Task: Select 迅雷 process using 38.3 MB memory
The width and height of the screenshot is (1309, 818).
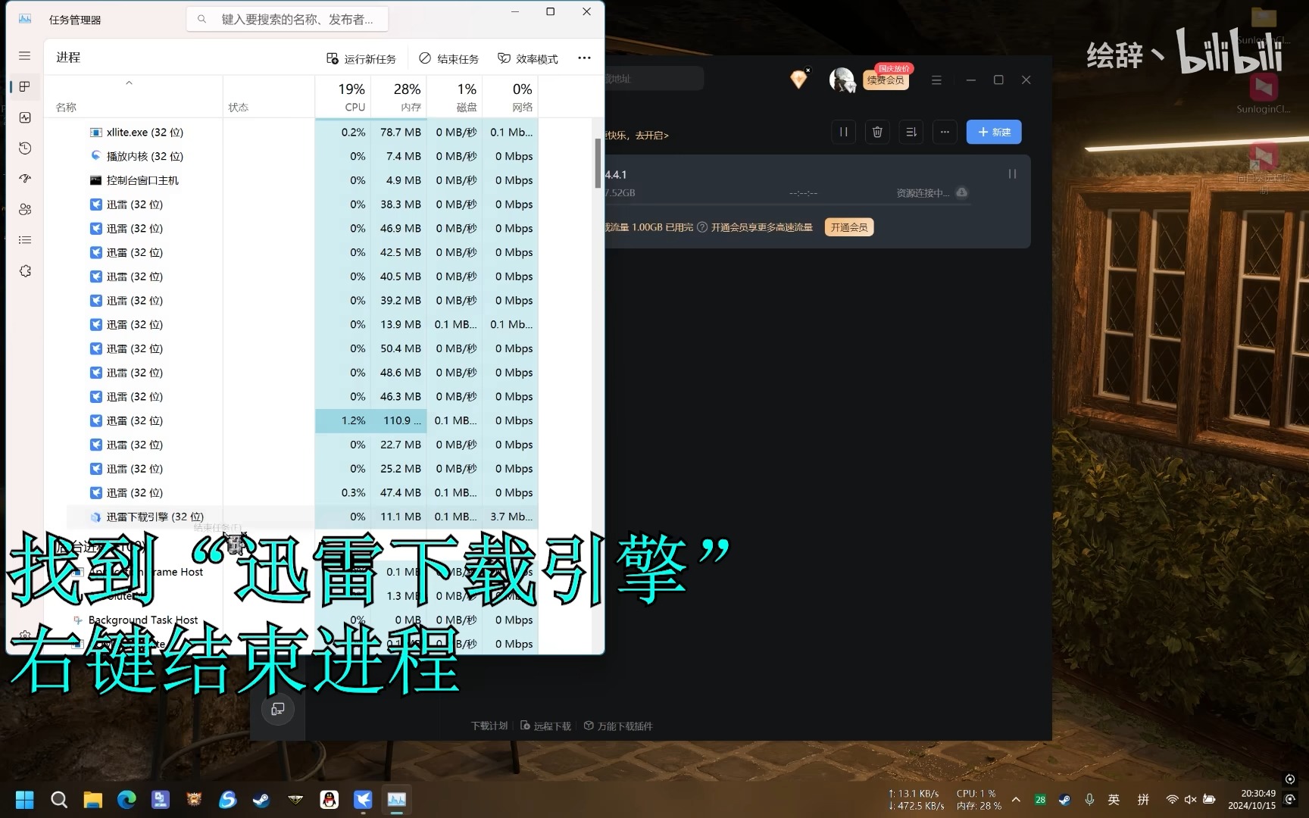Action: (x=303, y=204)
